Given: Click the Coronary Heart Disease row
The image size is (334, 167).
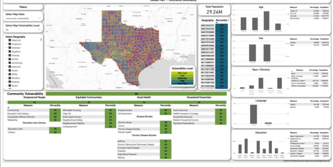Looking at the screenshot, I should [144, 148].
